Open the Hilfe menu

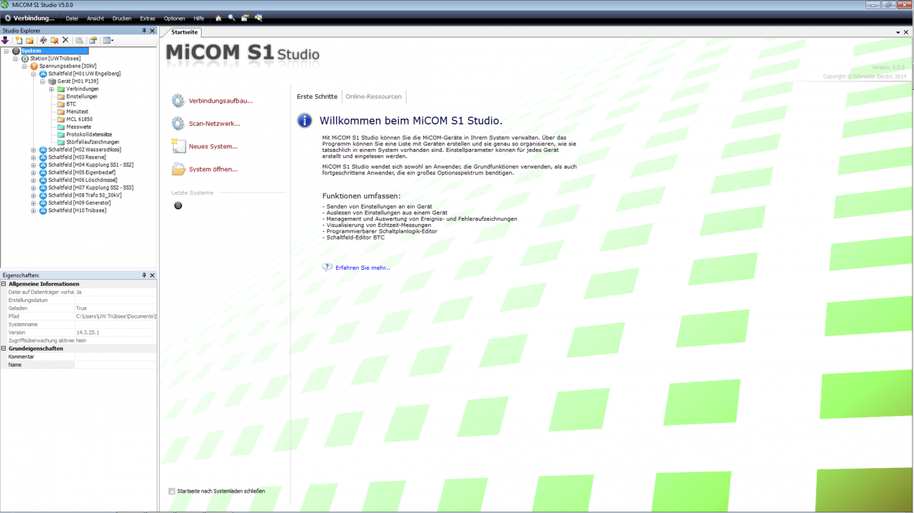pos(199,18)
